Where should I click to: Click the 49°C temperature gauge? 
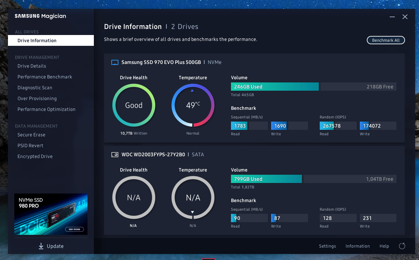click(x=193, y=105)
